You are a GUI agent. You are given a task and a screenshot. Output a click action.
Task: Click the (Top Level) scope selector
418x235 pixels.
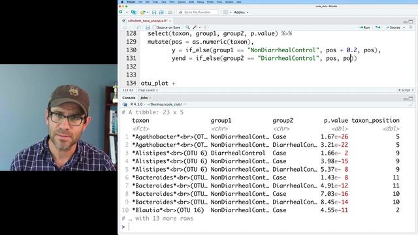[148, 90]
